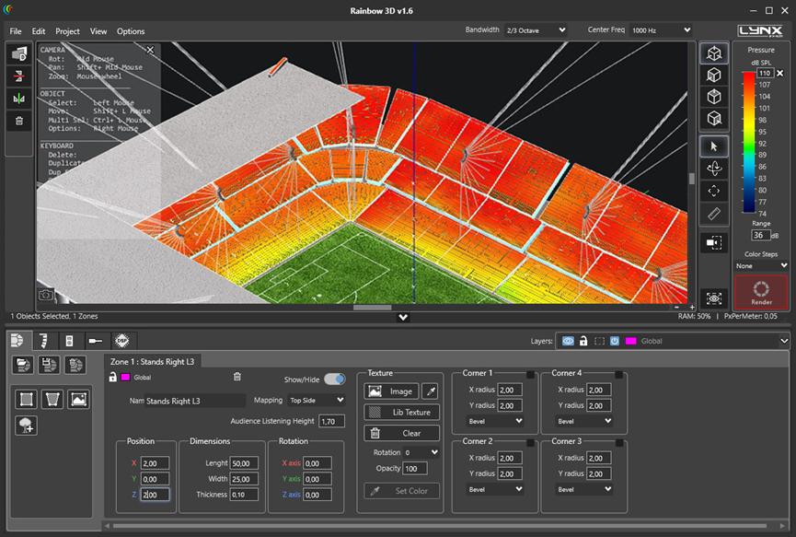Screen dimensions: 796x537
Task: Select the arrow pointer tool
Action: (x=714, y=146)
